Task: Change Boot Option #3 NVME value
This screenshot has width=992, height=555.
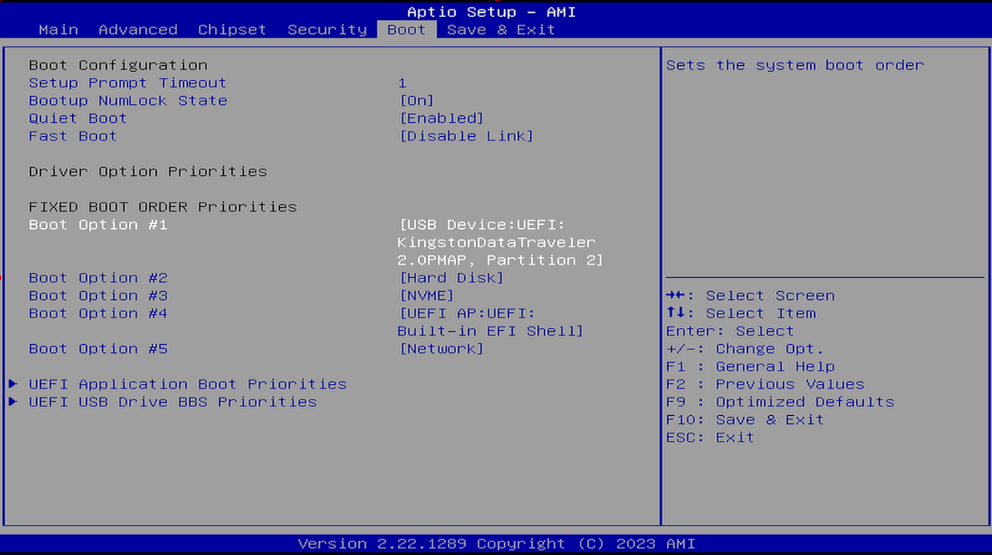Action: coord(426,296)
